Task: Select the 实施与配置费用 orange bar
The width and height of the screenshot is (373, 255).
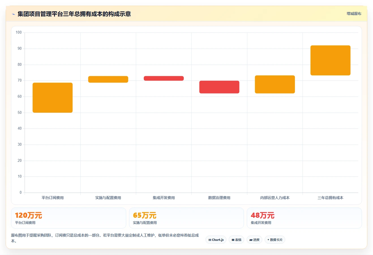Action: tap(108, 79)
